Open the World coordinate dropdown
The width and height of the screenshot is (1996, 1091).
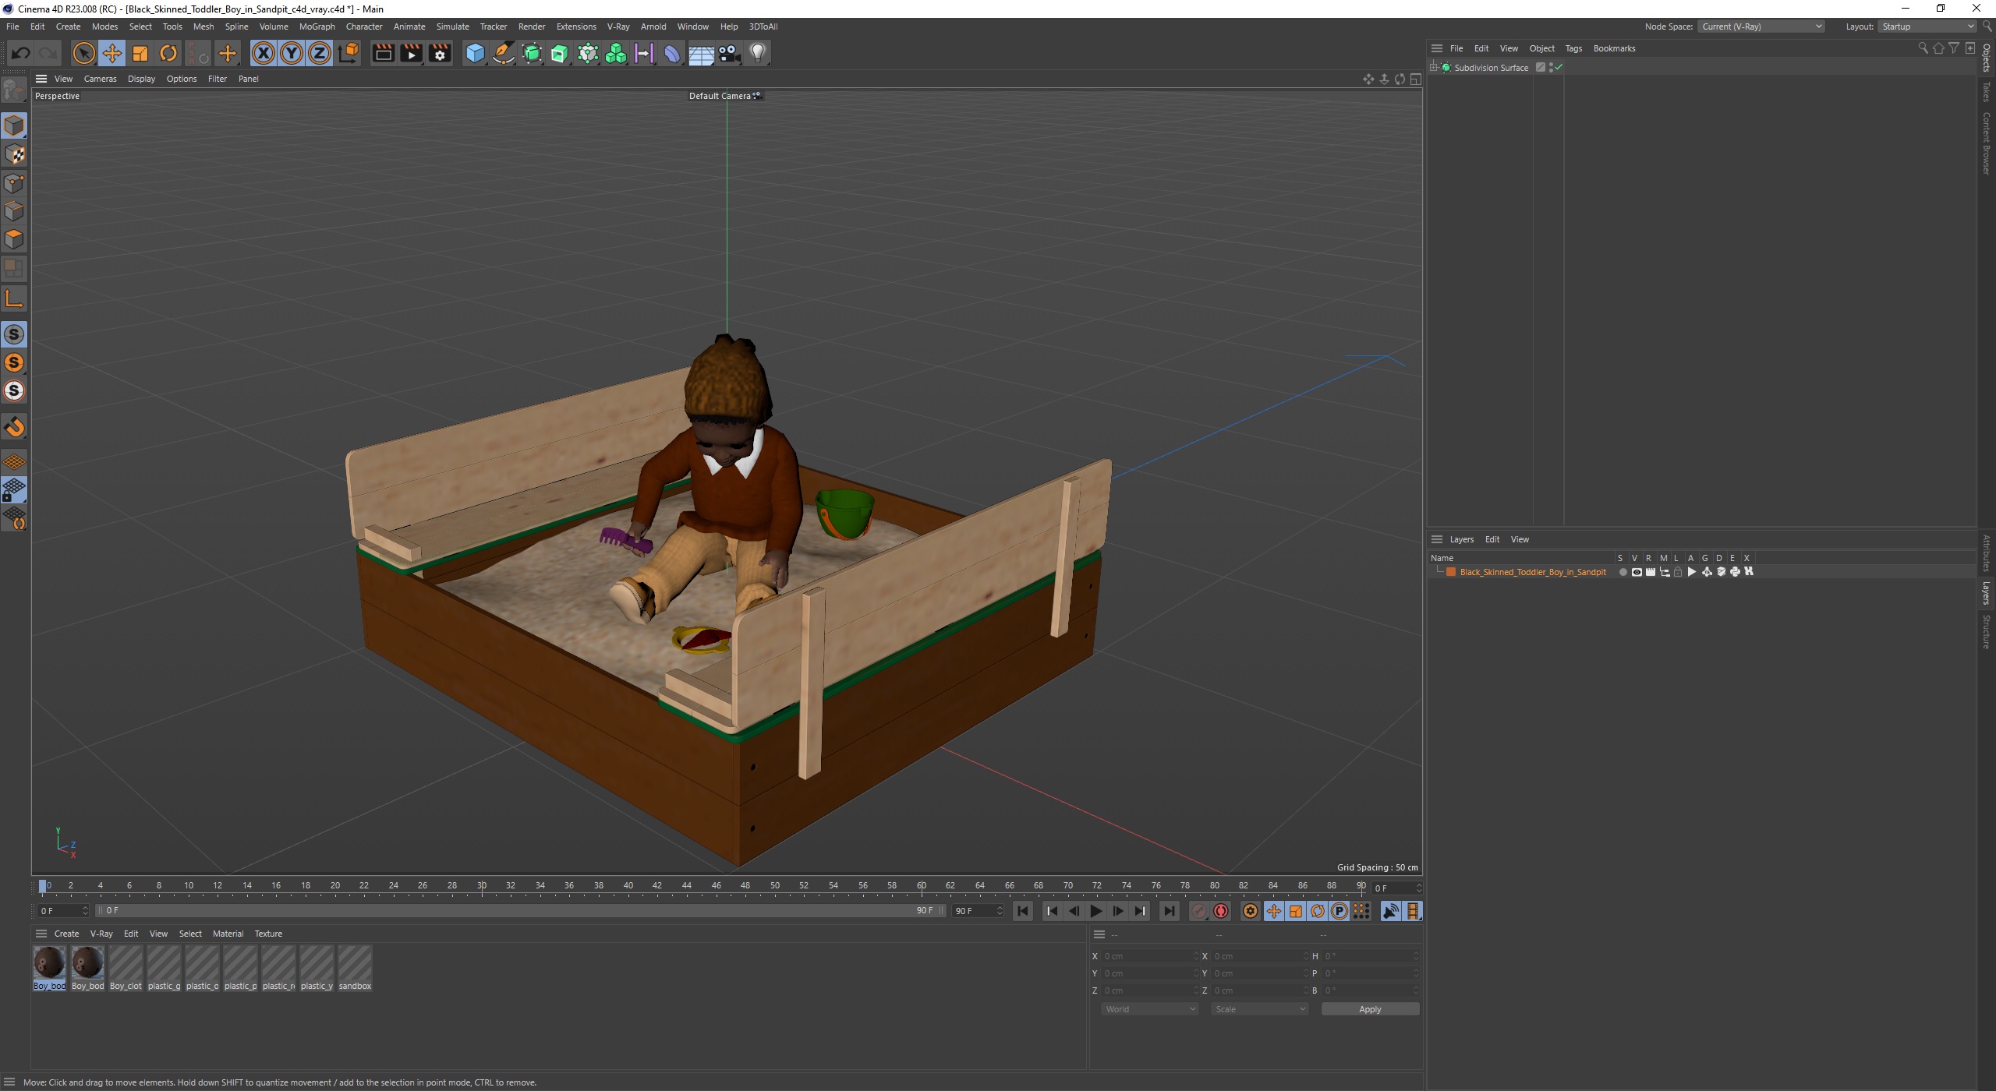(1149, 1009)
